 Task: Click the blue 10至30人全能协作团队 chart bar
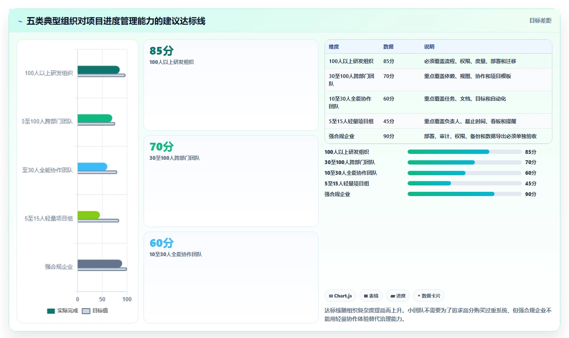click(x=92, y=167)
